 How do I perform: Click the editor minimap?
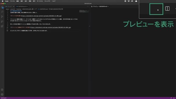pyautogui.click(x=84, y=11)
